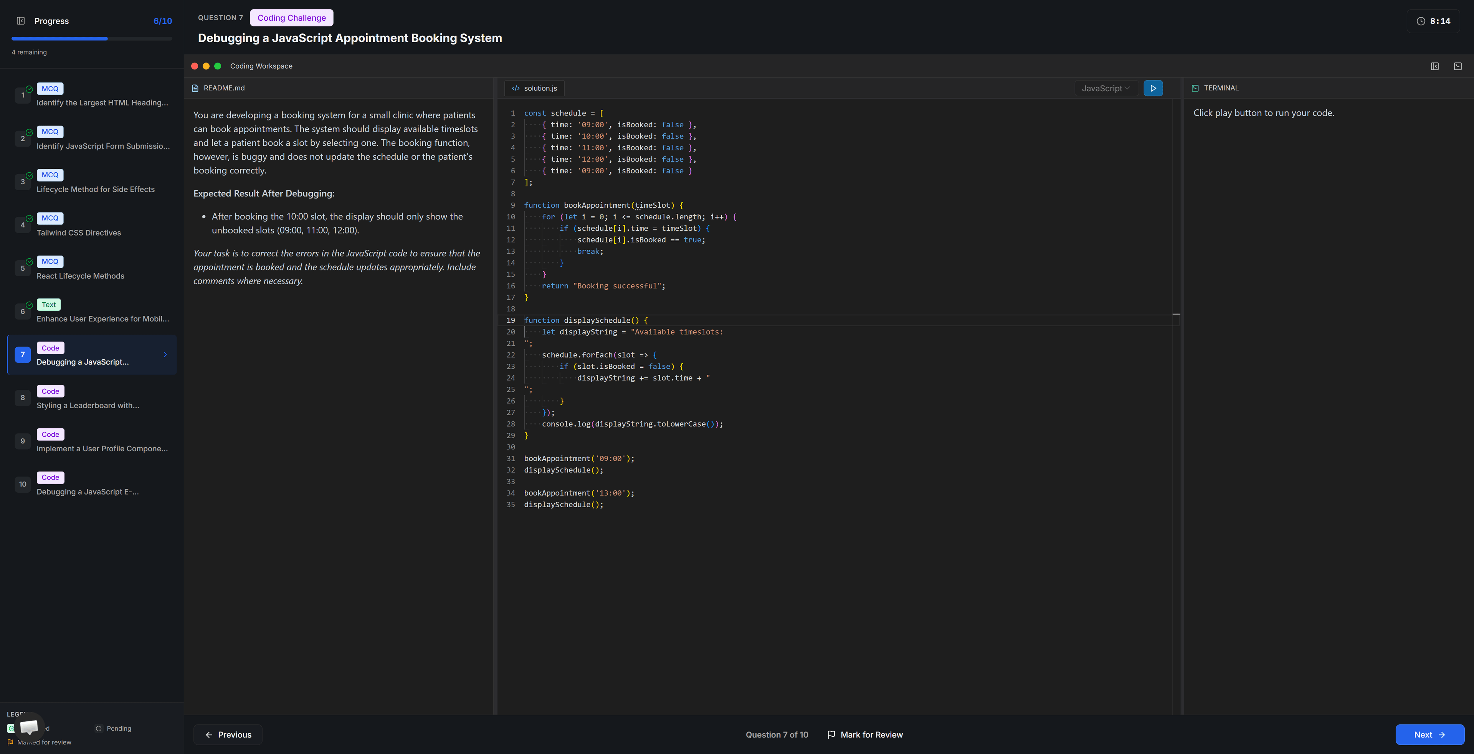This screenshot has height=754, width=1474.
Task: Click line number 19 in the gutter
Action: coord(511,320)
